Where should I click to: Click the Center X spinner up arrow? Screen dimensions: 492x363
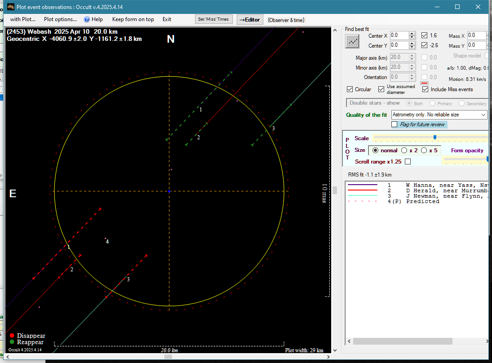[x=412, y=34]
